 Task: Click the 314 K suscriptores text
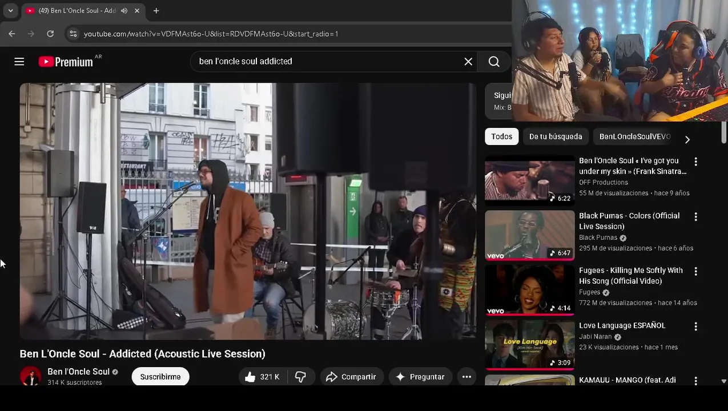click(75, 382)
